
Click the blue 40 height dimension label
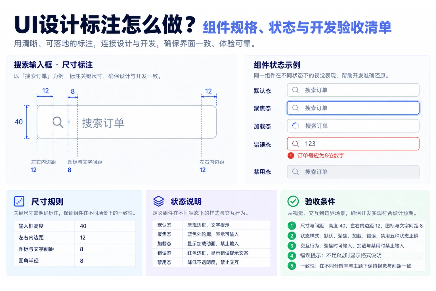point(19,122)
